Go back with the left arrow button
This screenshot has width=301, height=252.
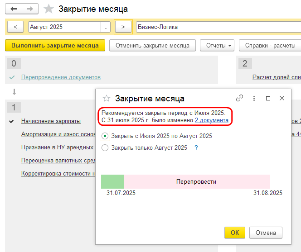(14, 9)
